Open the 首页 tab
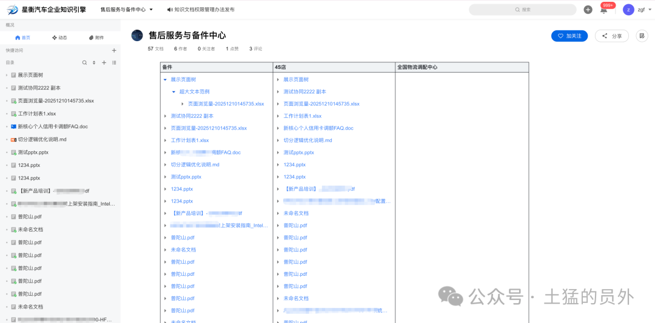 22,38
